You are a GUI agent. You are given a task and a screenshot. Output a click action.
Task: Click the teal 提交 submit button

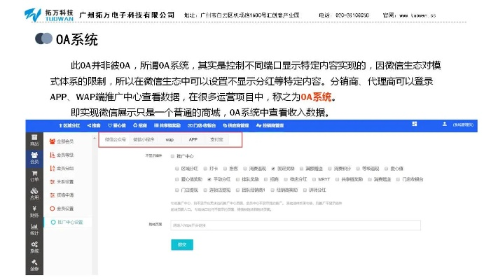[182, 244]
